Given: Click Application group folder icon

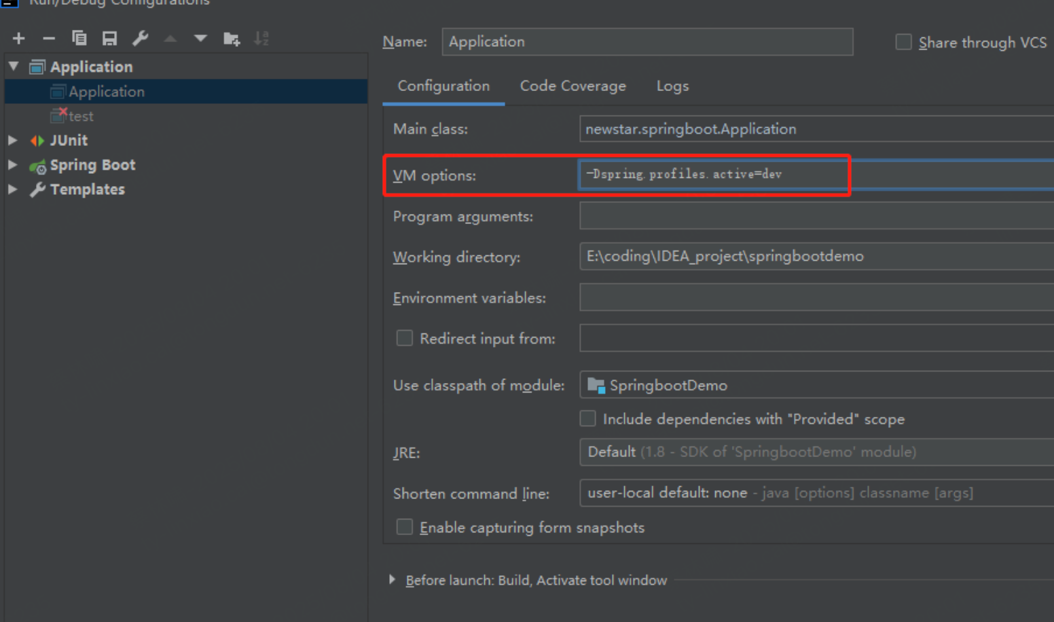Looking at the screenshot, I should tap(37, 67).
